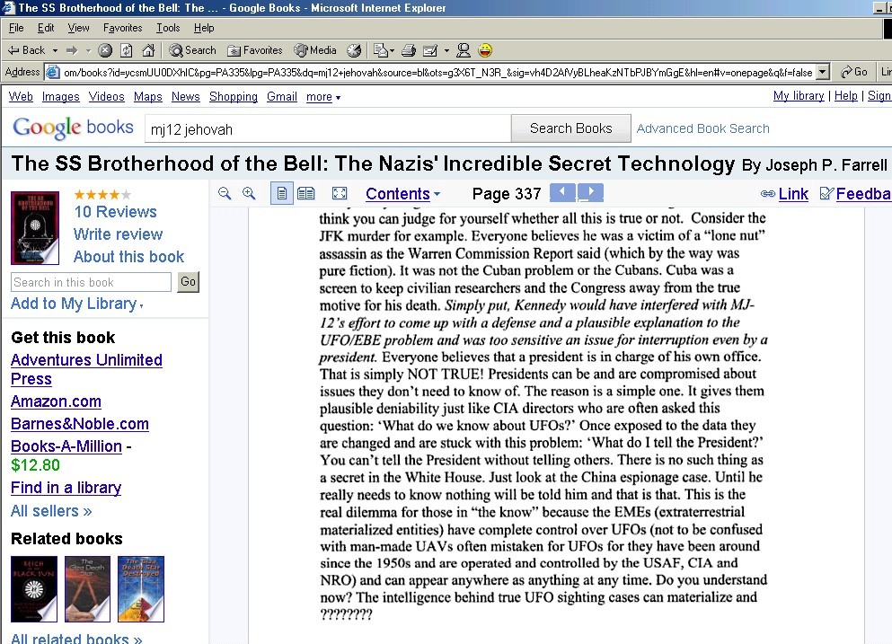Zoom in on the book page
The width and height of the screenshot is (892, 644).
(249, 193)
